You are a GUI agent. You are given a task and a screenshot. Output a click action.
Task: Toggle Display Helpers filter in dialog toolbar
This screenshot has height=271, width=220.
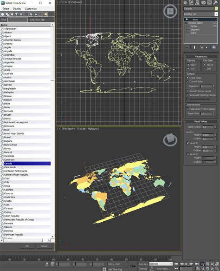[21, 14]
